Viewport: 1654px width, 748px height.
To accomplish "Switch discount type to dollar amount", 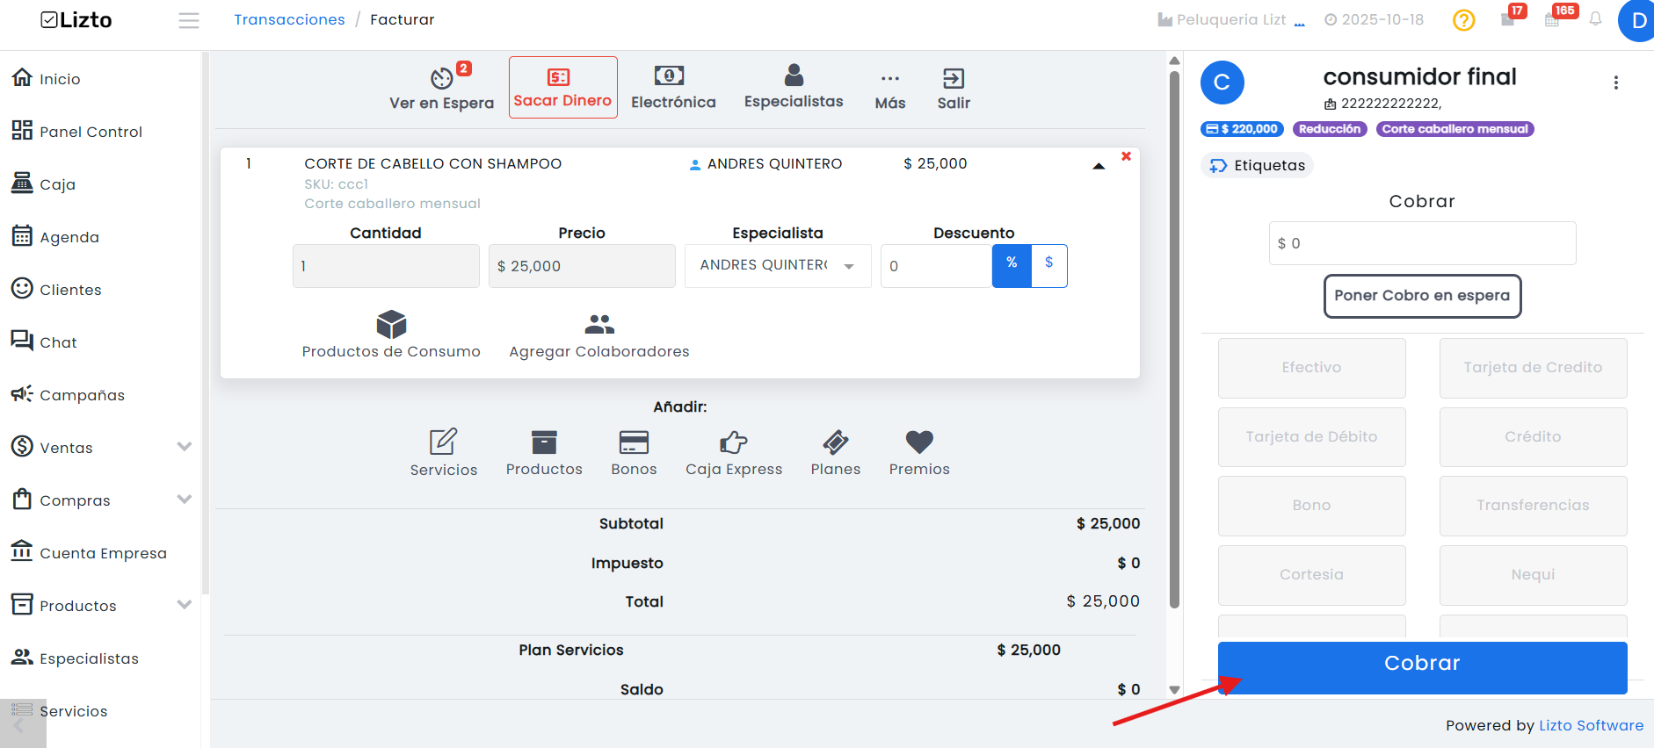I will click(1048, 265).
